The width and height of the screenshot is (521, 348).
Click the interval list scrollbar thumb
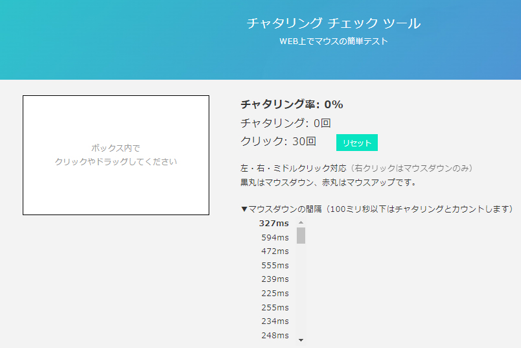pos(301,235)
